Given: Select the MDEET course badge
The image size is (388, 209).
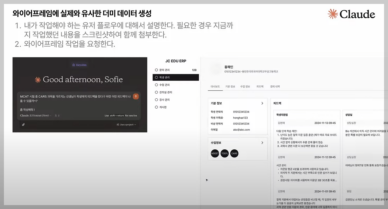Looking at the screenshot, I should 215,153.
